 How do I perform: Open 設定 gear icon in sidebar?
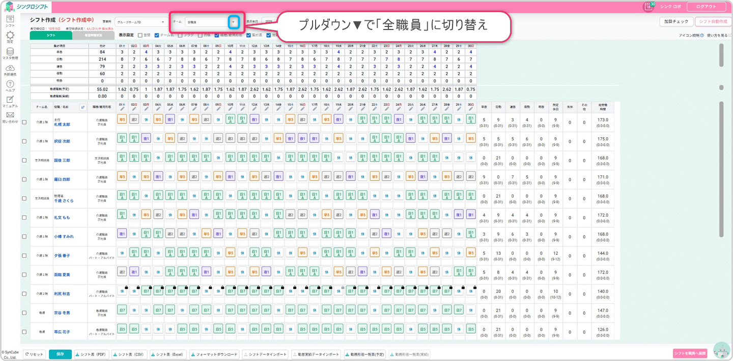(10, 36)
